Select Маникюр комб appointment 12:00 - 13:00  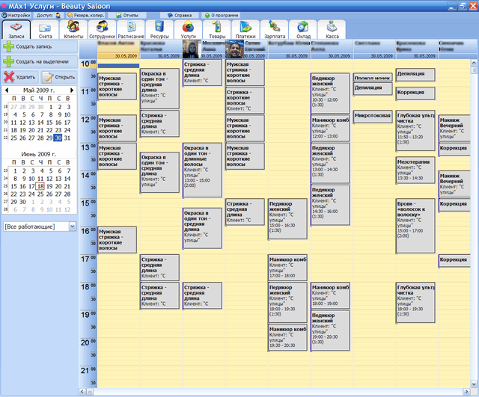[330, 128]
